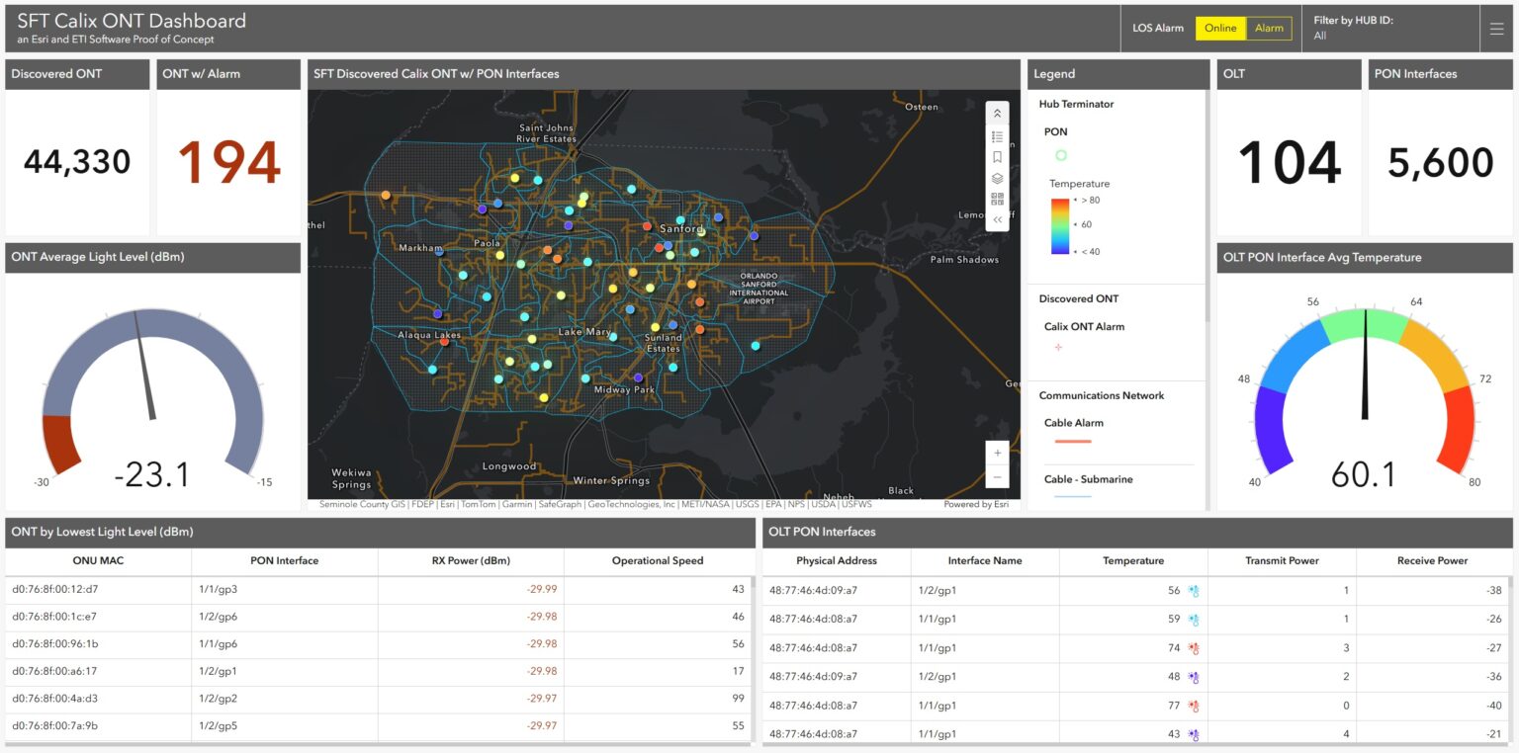
Task: Open the hamburger menu in the header
Action: pyautogui.click(x=1496, y=29)
